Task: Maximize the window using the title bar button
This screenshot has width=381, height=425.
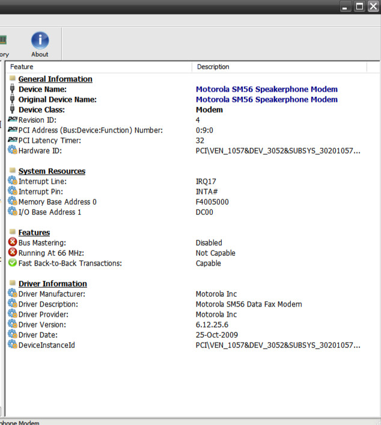Action: tap(360, 7)
